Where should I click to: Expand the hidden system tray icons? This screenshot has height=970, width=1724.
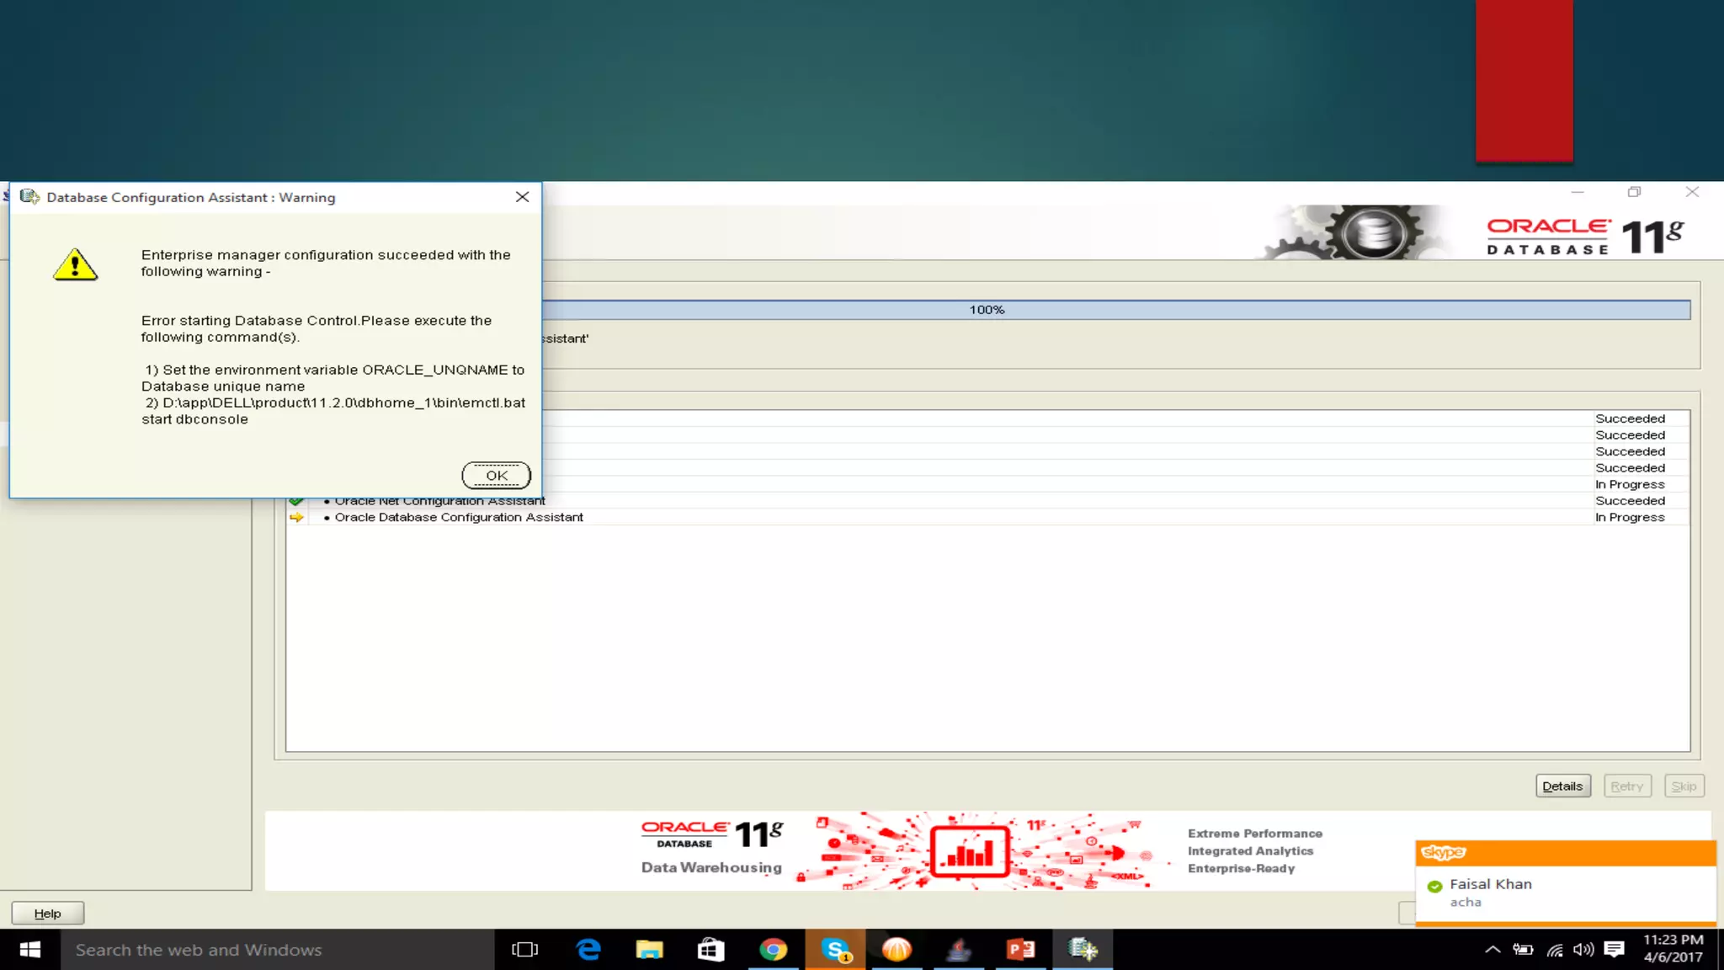[x=1492, y=950]
